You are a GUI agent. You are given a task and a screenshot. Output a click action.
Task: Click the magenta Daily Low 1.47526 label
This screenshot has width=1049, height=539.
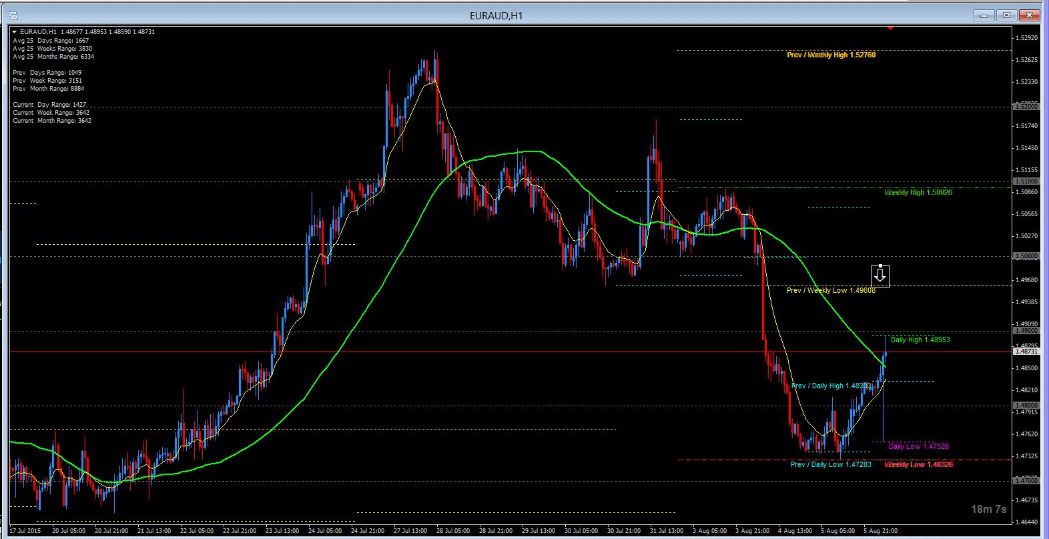918,446
